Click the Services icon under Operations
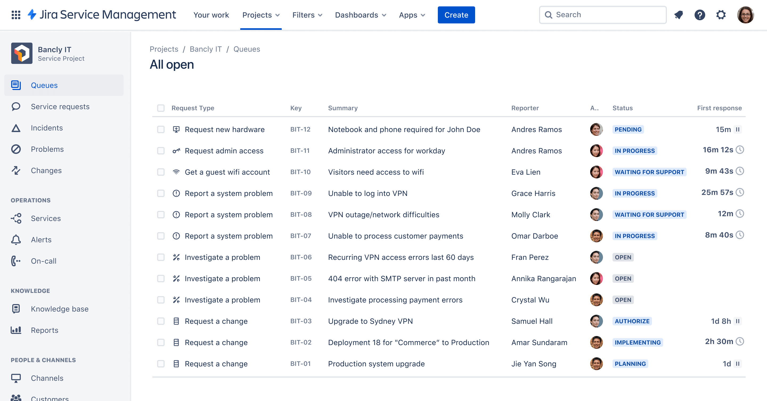The width and height of the screenshot is (767, 401). click(x=16, y=218)
